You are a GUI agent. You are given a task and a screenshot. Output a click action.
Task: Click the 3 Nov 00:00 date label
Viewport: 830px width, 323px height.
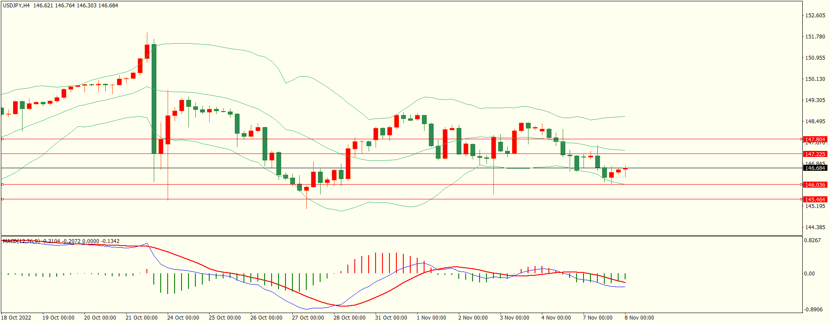click(x=514, y=318)
